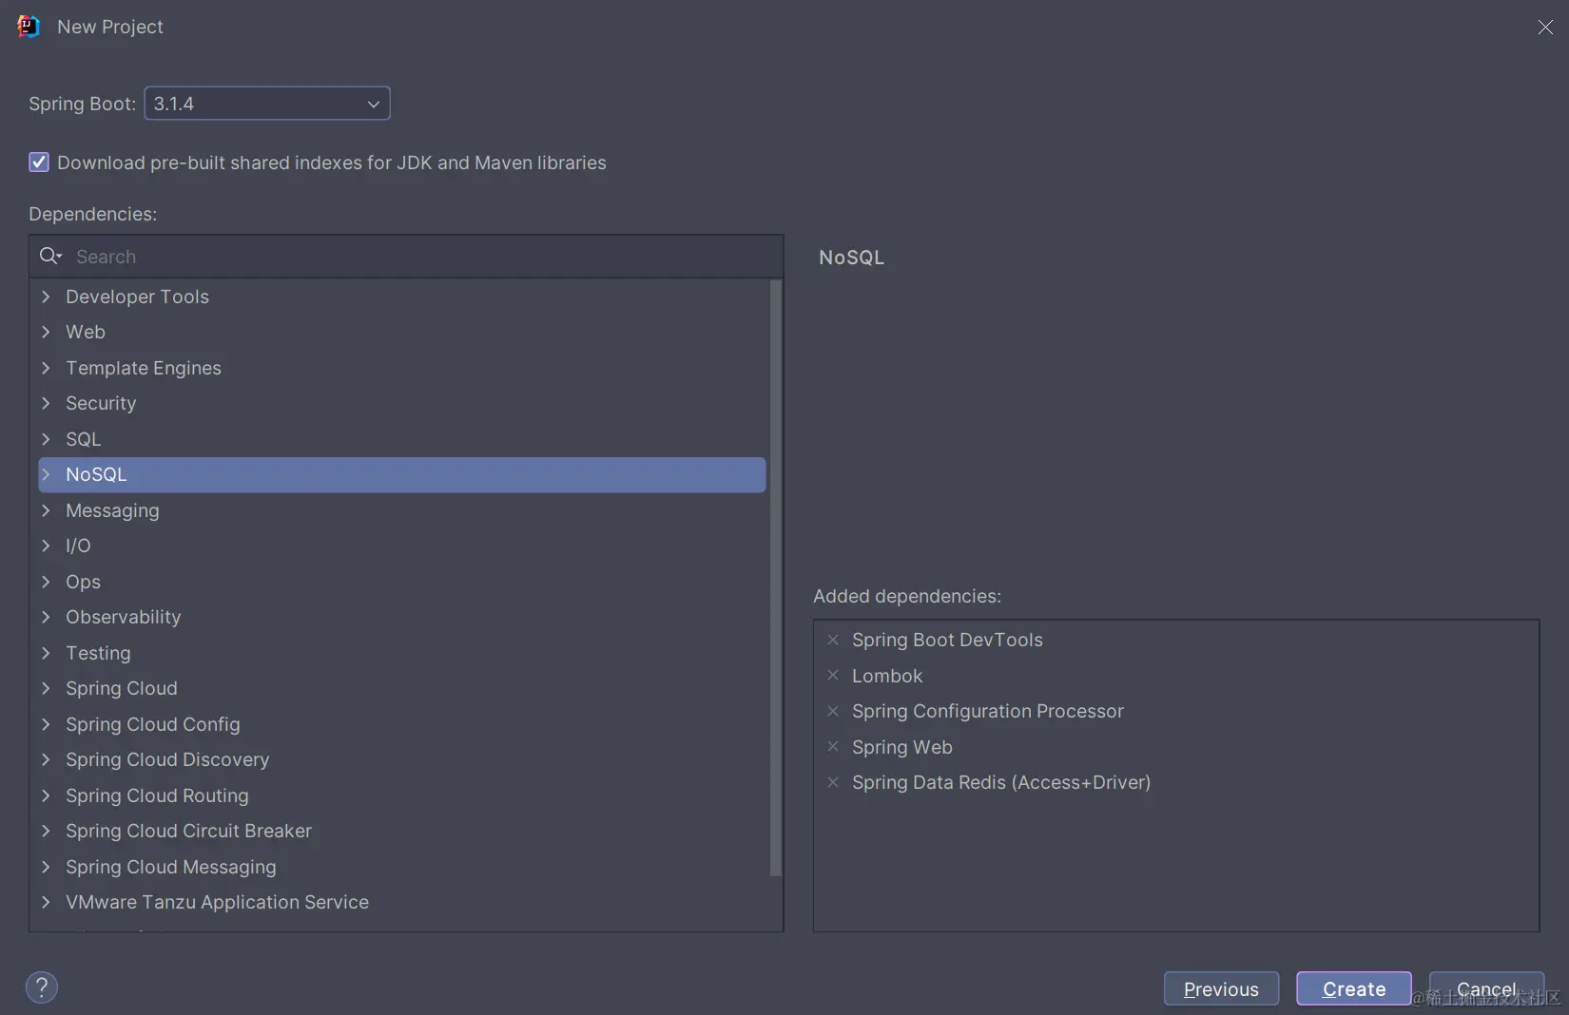Click Spring Data Redis (Access+Driver) text

click(x=1001, y=782)
